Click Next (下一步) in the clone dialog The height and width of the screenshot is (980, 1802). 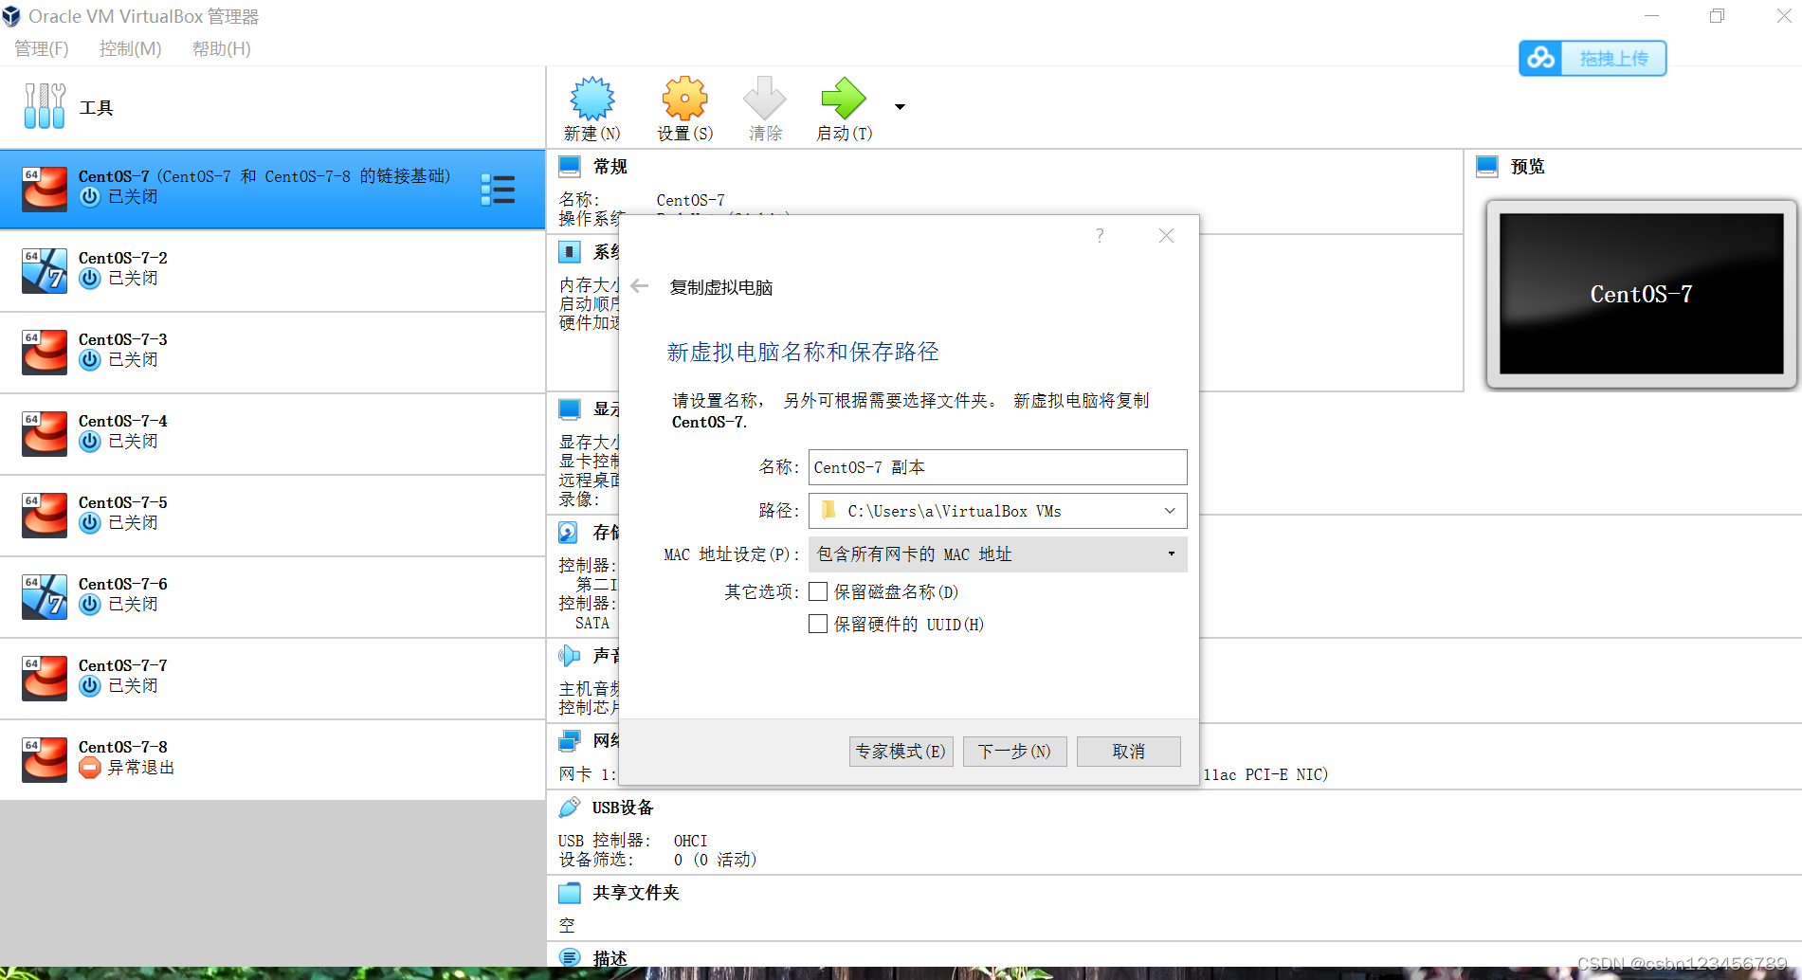click(1014, 752)
